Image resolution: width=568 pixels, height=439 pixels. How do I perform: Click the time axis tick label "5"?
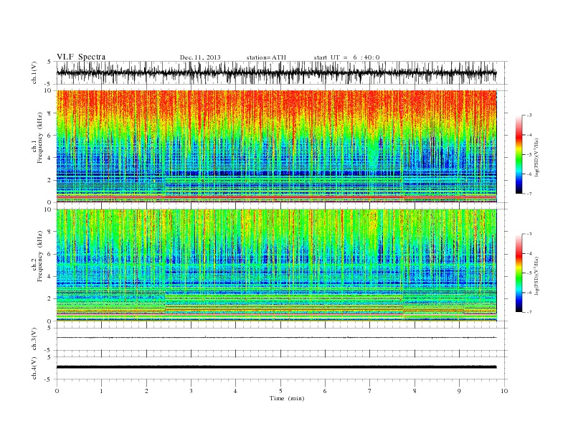coord(280,391)
